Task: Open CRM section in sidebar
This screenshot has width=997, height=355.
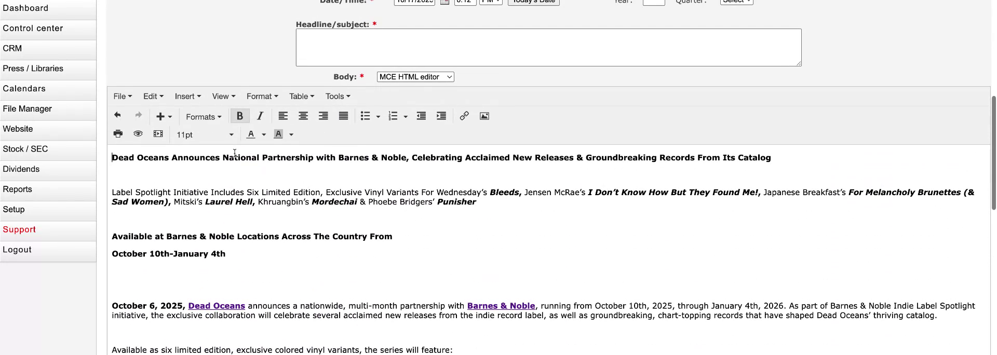Action: 48,48
